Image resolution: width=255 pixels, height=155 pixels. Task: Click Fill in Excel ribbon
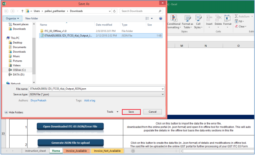click(239, 22)
